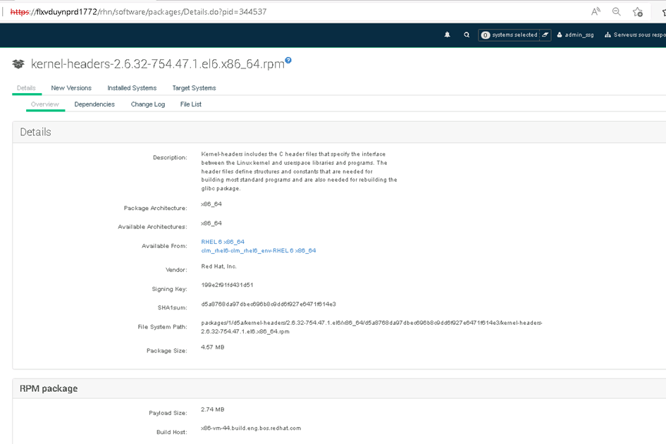Screen dimensions: 666x444
Task: Click the 2.74 MB payload size value
Action: [x=212, y=409]
